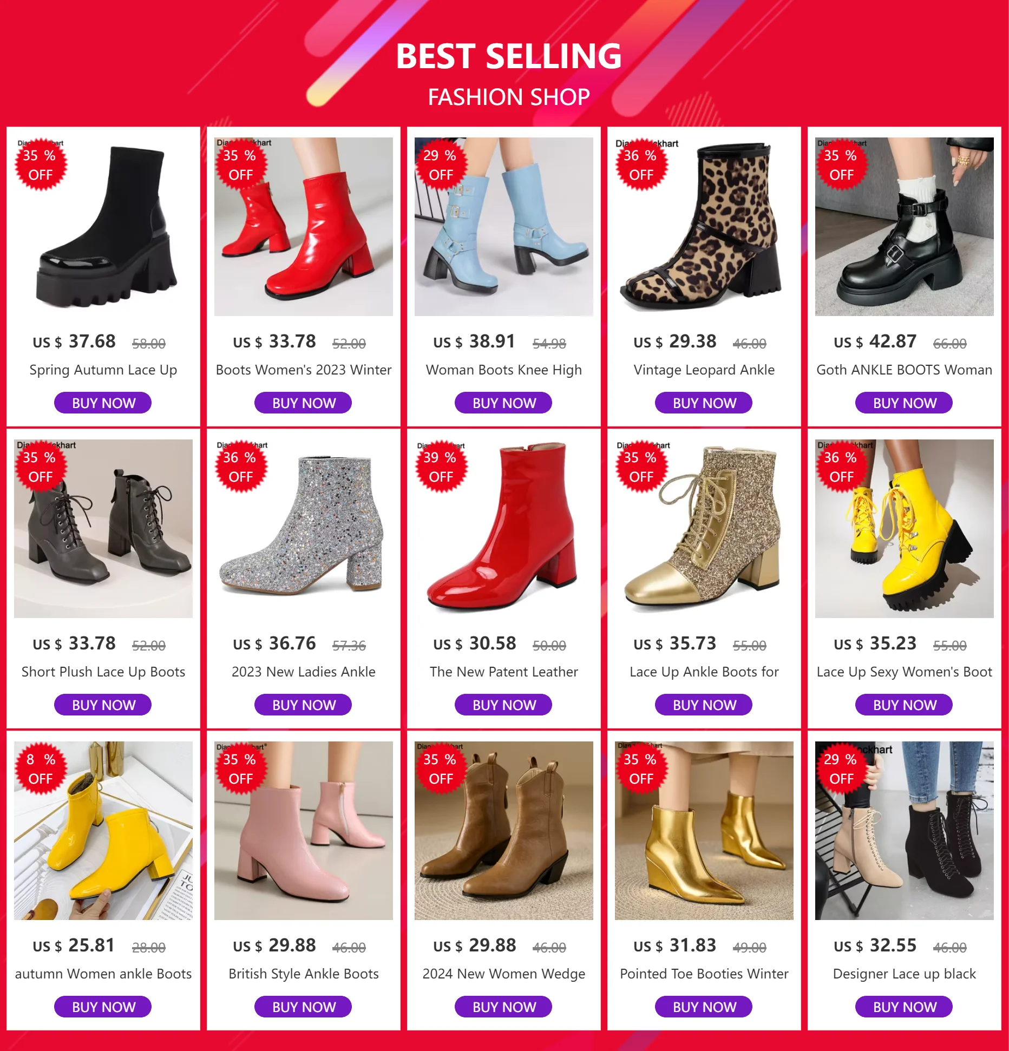Buy the Spring Autumn Lace Up boots
The height and width of the screenshot is (1051, 1009).
103,403
